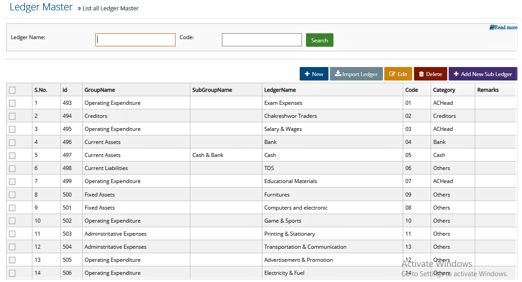Focus the Code search input field
The width and height of the screenshot is (522, 282).
(x=261, y=40)
